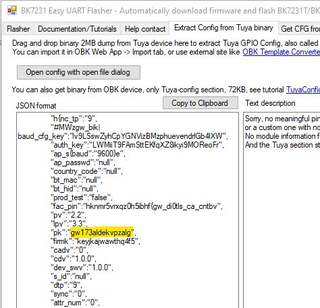
Task: Switch to the Get CFG from tab
Action: click(299, 29)
